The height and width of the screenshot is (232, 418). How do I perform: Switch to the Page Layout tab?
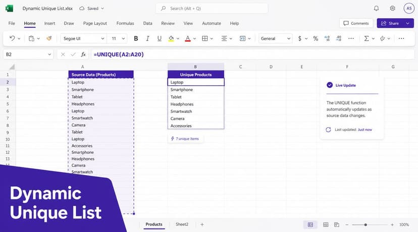[95, 23]
